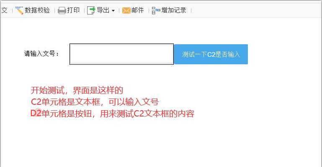Image resolution: width=322 pixels, height=167 pixels.
Task: Click the orange mail envelope icon
Action: coord(126,10)
